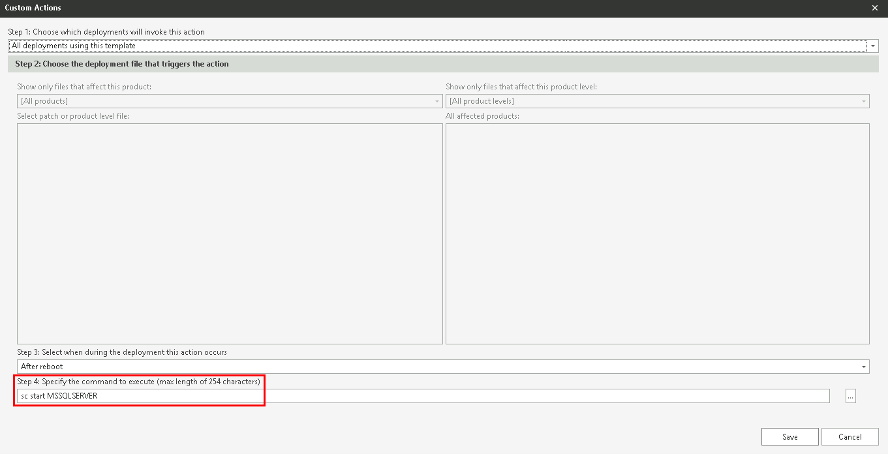Click the "[All product levels]" field text
888x454 pixels.
[x=483, y=101]
